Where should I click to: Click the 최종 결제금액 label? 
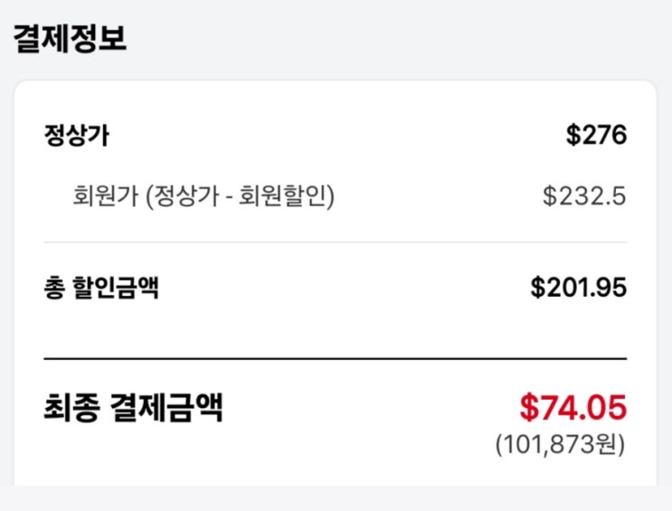(133, 409)
